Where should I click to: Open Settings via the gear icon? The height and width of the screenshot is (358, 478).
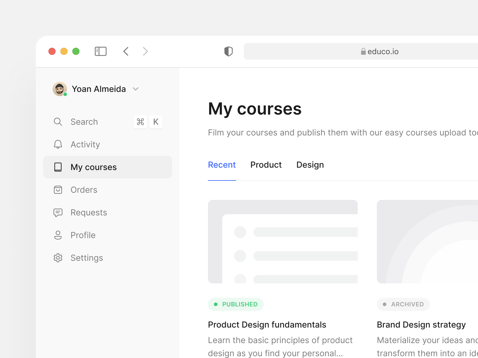point(58,258)
